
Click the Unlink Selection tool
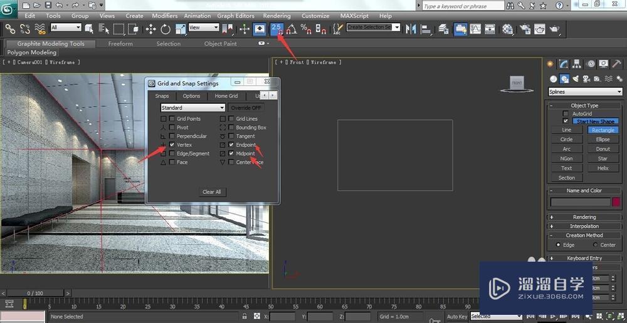[x=25, y=29]
